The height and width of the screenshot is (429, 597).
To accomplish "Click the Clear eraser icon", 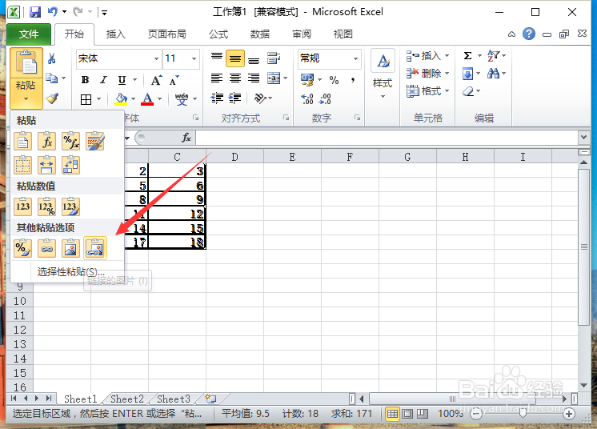I will (468, 91).
